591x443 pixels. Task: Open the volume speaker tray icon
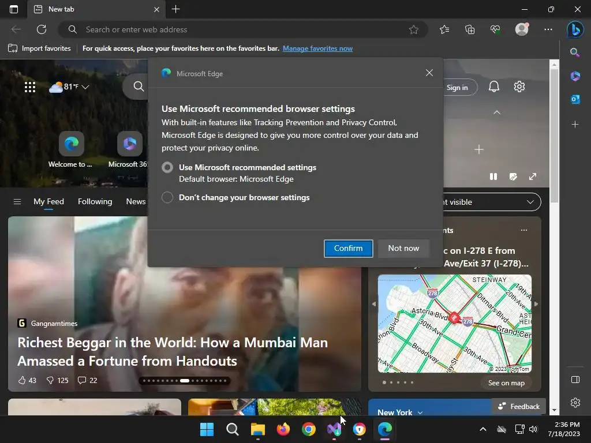[533, 429]
